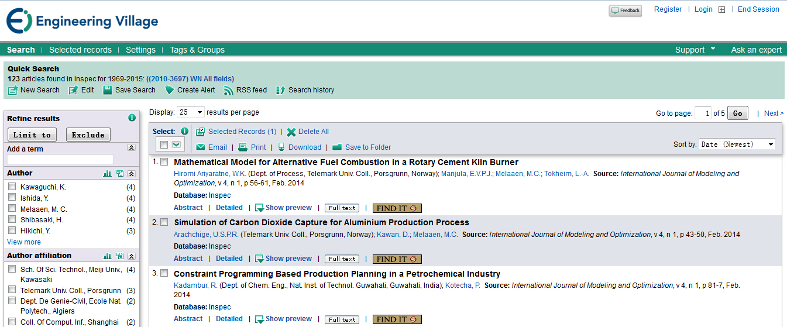Click the Go page button
The image size is (787, 327).
(737, 113)
